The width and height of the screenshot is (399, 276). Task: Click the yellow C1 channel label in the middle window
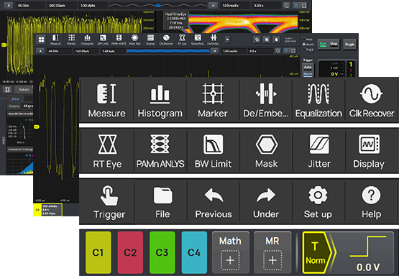pos(37,210)
